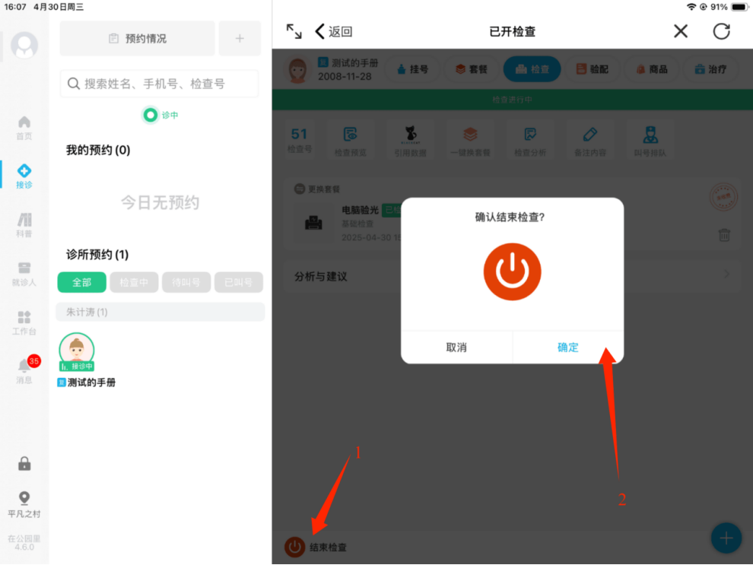
Task: Click the 科普 sidebar icon
Action: click(x=24, y=225)
